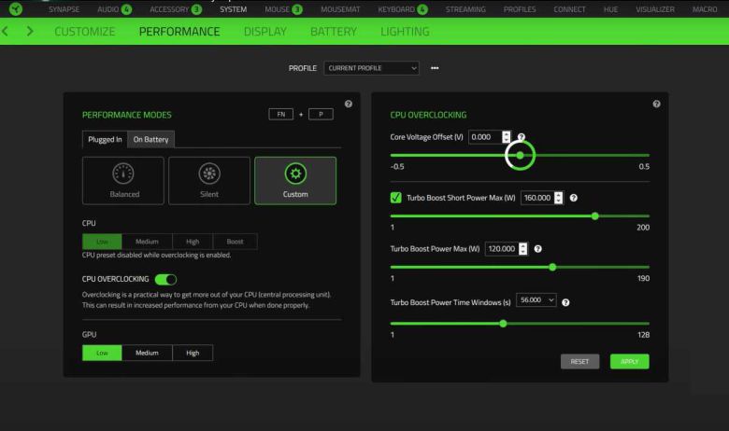The image size is (729, 431).
Task: Click help icon beside Core Voltage Offset
Action: (522, 137)
